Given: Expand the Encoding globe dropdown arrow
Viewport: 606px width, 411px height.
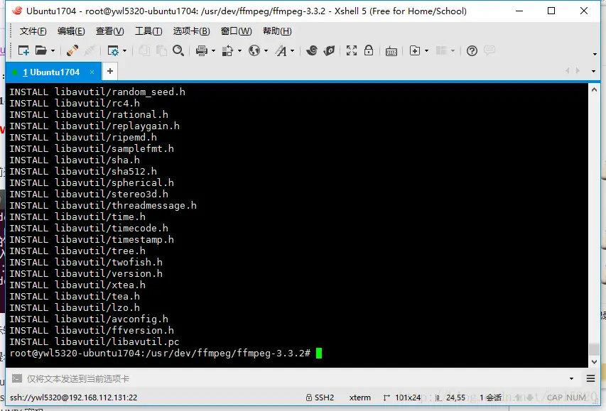Looking at the screenshot, I should [x=266, y=50].
